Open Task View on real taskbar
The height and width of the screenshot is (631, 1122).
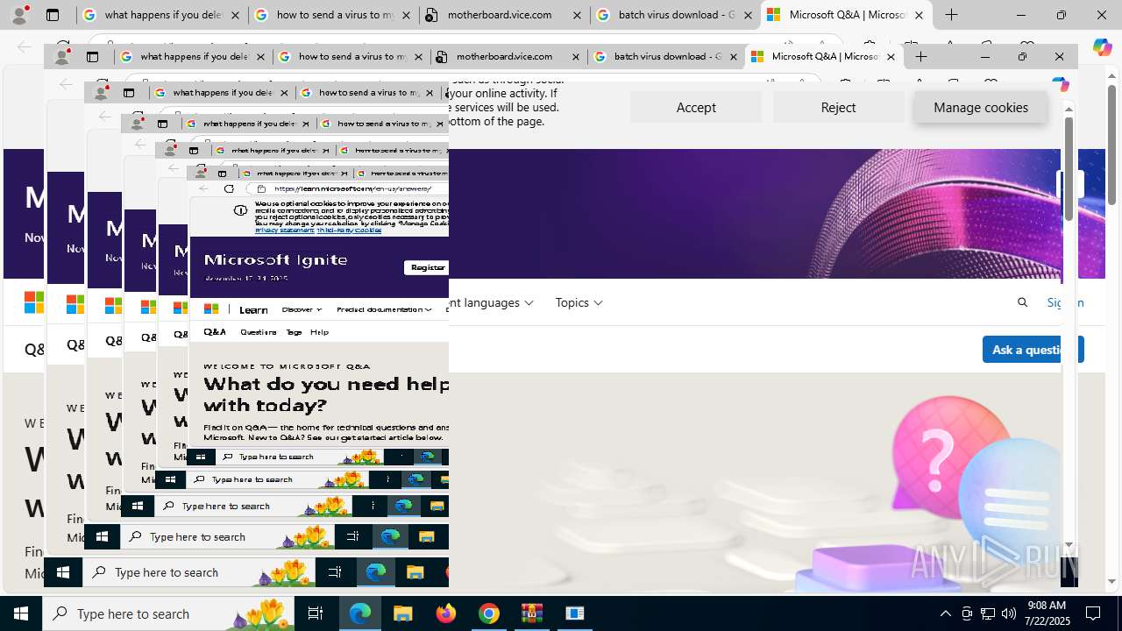pyautogui.click(x=316, y=613)
